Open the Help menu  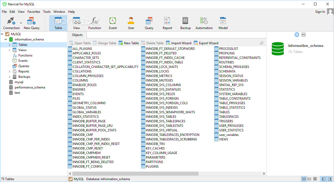coord(71,12)
